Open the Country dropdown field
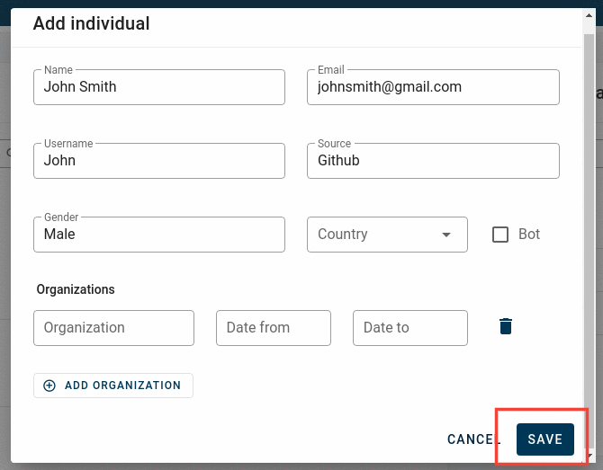The height and width of the screenshot is (470, 603). click(387, 235)
